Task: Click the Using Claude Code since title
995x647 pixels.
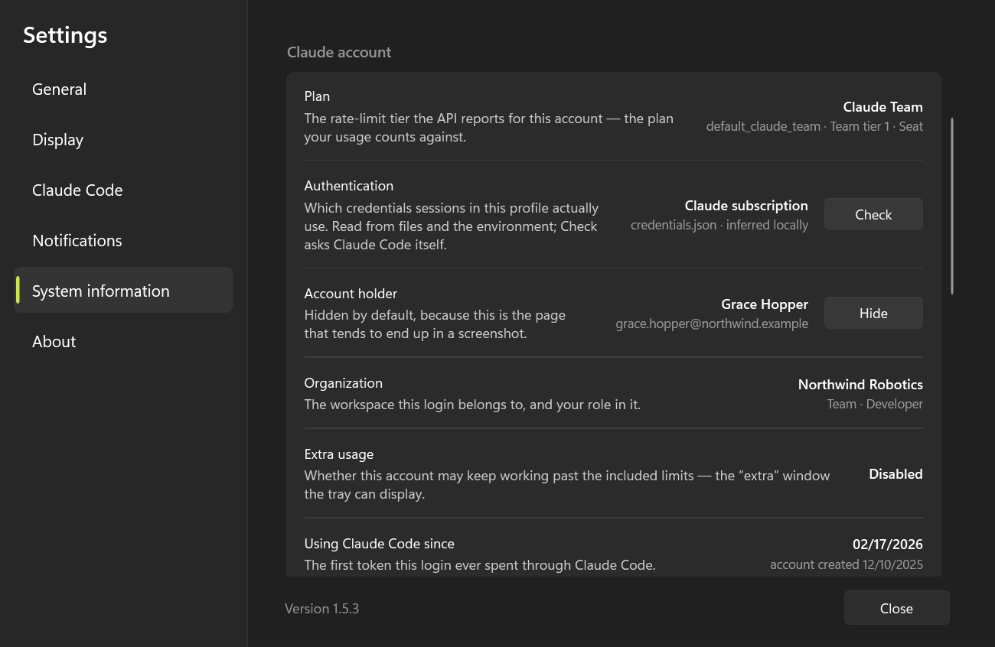Action: [379, 544]
